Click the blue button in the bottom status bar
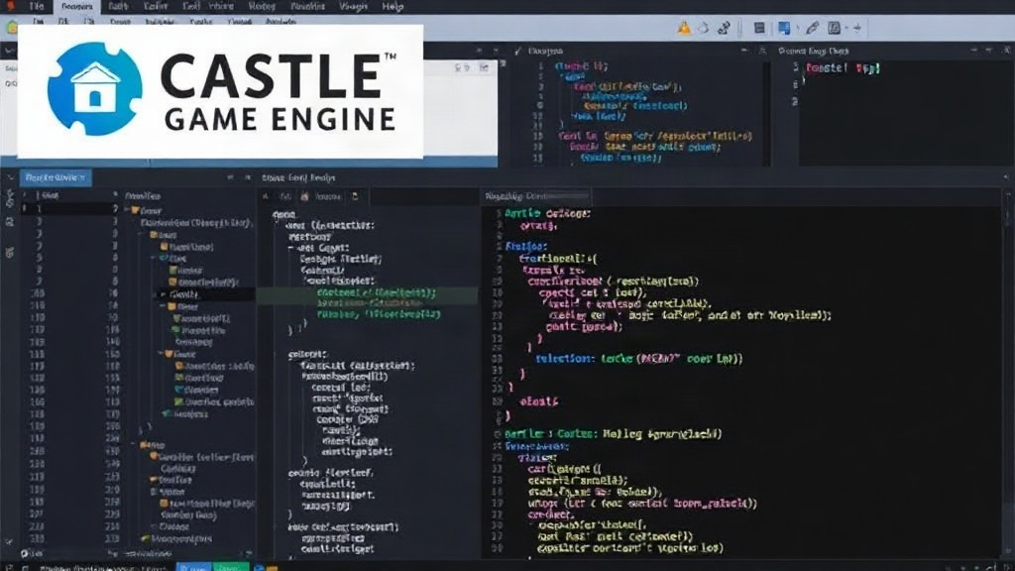This screenshot has height=571, width=1015. click(x=193, y=567)
